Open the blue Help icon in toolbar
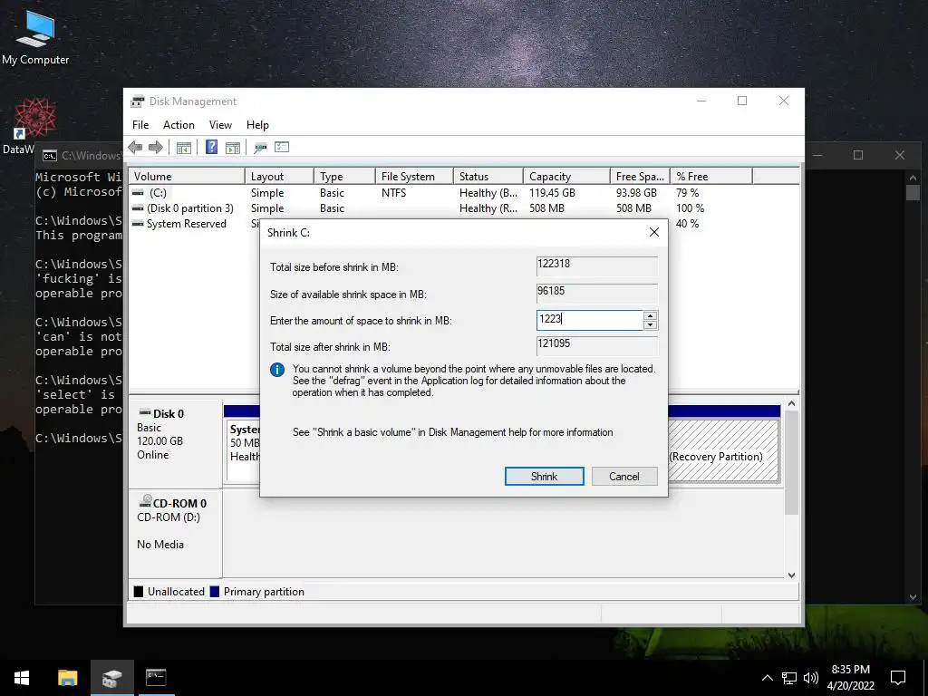The height and width of the screenshot is (696, 928). click(x=211, y=148)
